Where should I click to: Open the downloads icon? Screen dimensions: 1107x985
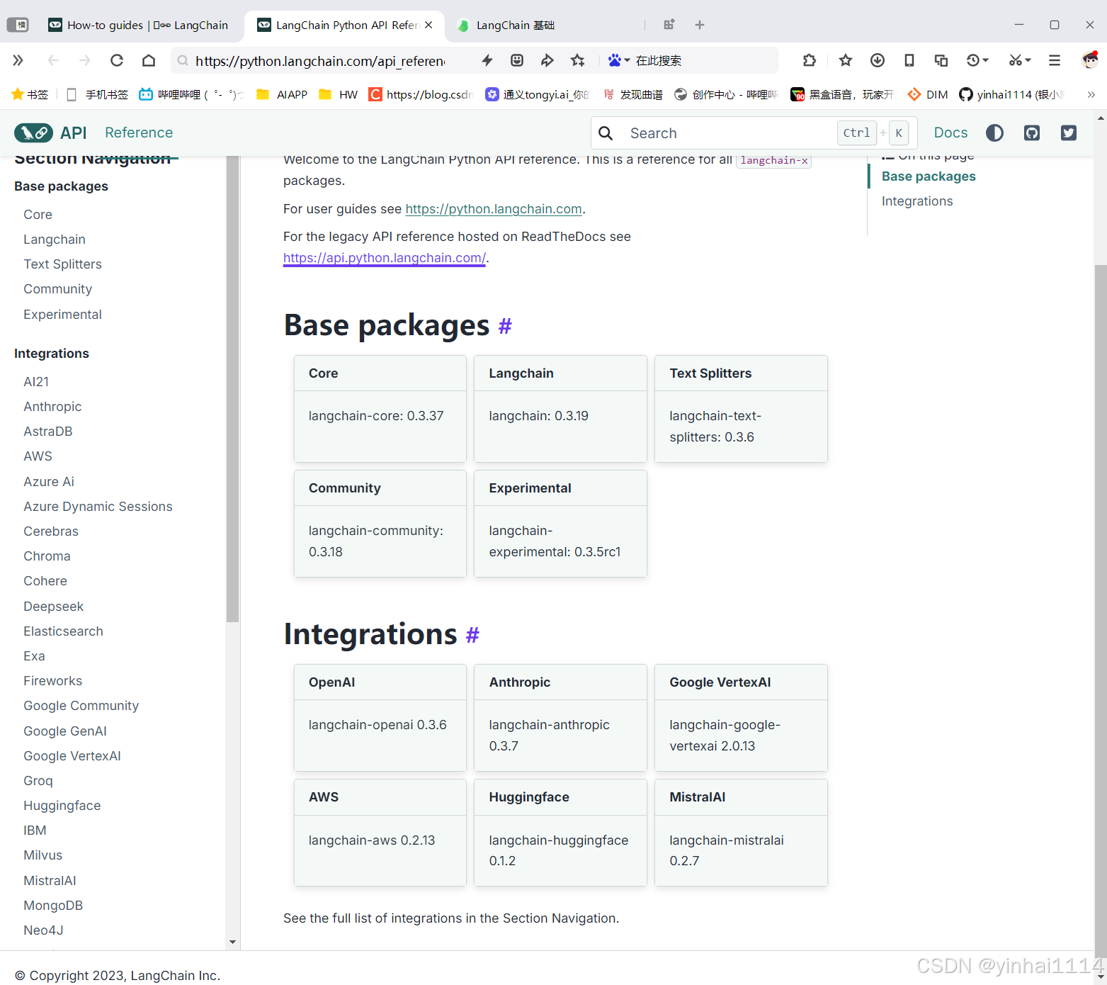(878, 61)
